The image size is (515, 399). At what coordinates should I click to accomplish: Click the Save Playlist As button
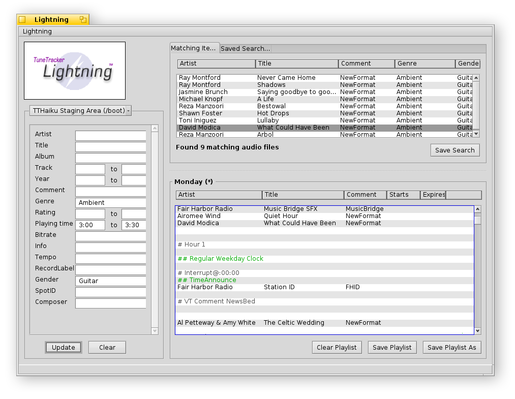[451, 347]
